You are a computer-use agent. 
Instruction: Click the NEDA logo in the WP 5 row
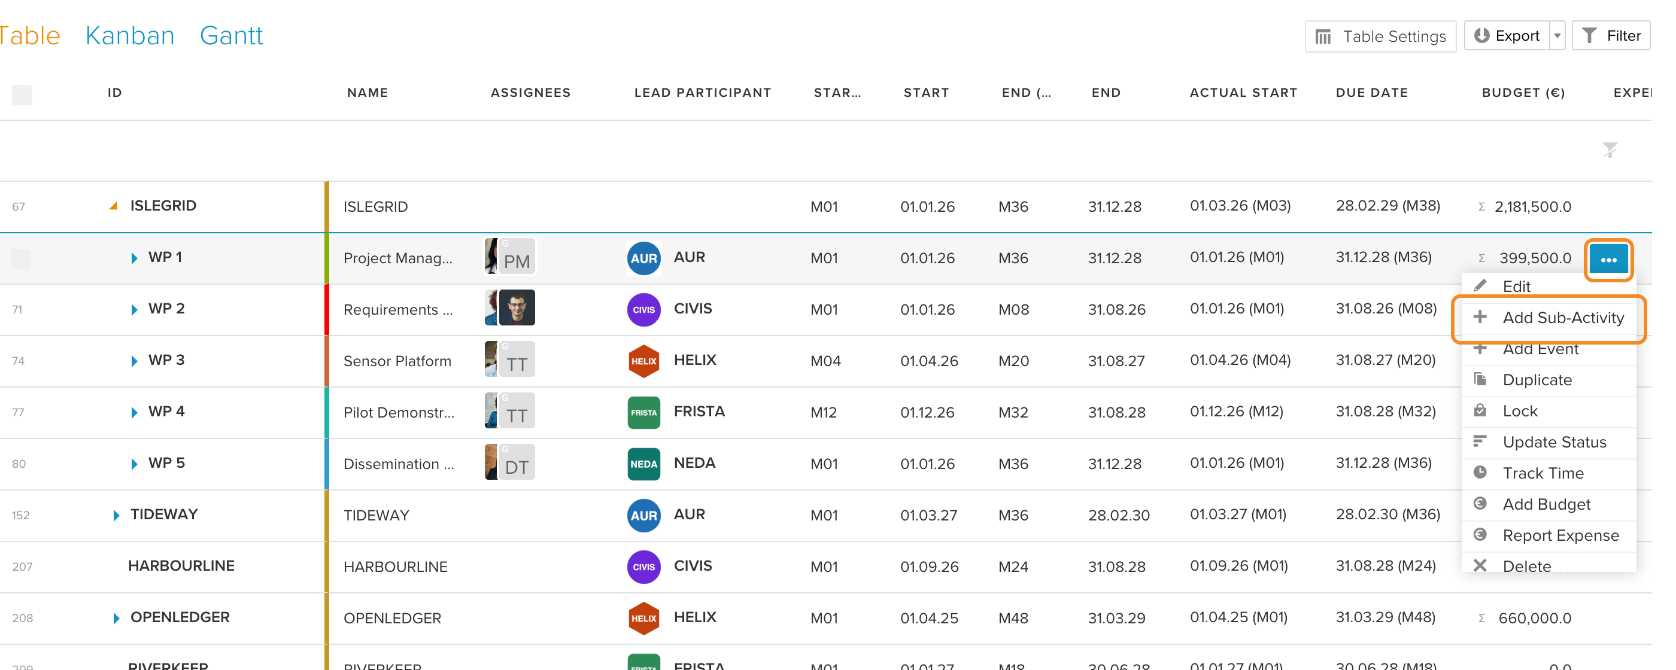pyautogui.click(x=643, y=464)
